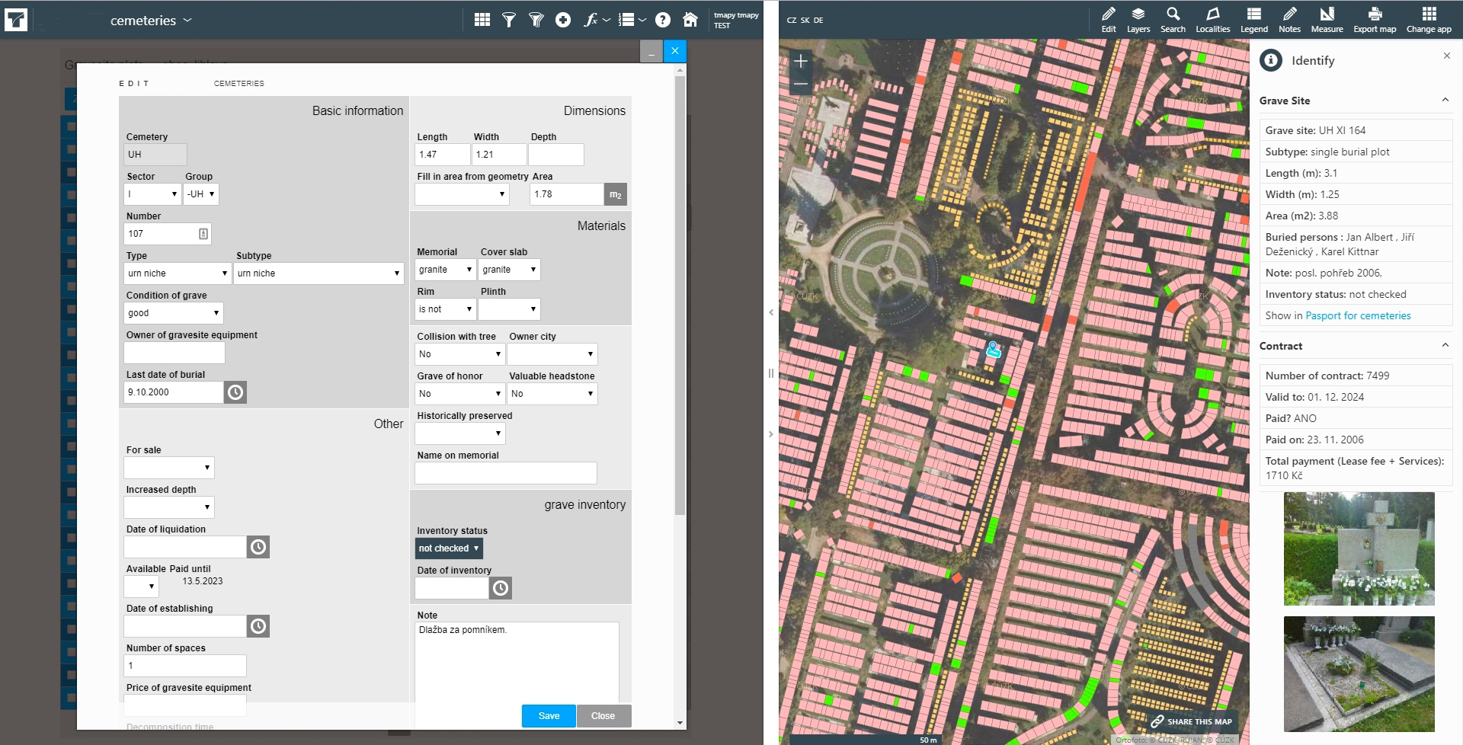Open the map Search tool

(1173, 20)
